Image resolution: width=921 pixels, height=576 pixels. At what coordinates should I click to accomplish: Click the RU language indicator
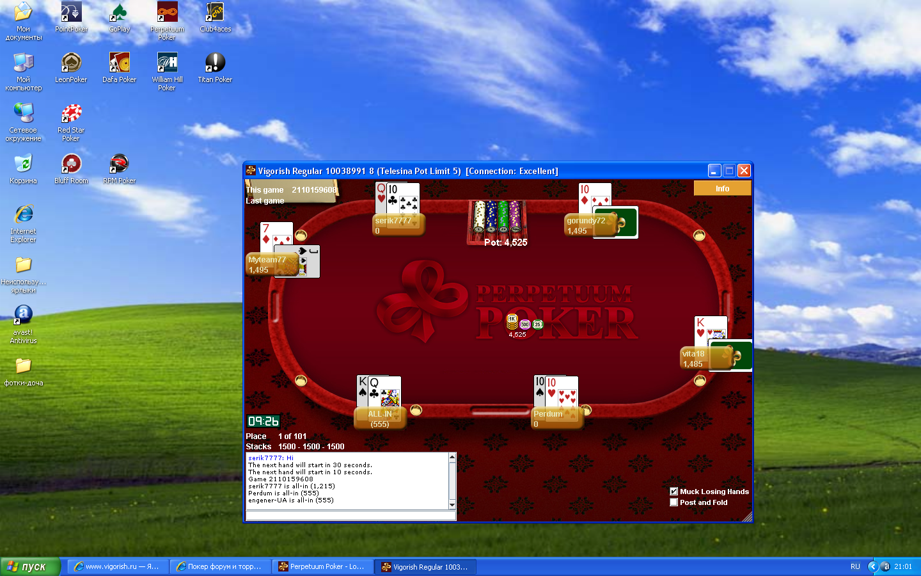(855, 566)
